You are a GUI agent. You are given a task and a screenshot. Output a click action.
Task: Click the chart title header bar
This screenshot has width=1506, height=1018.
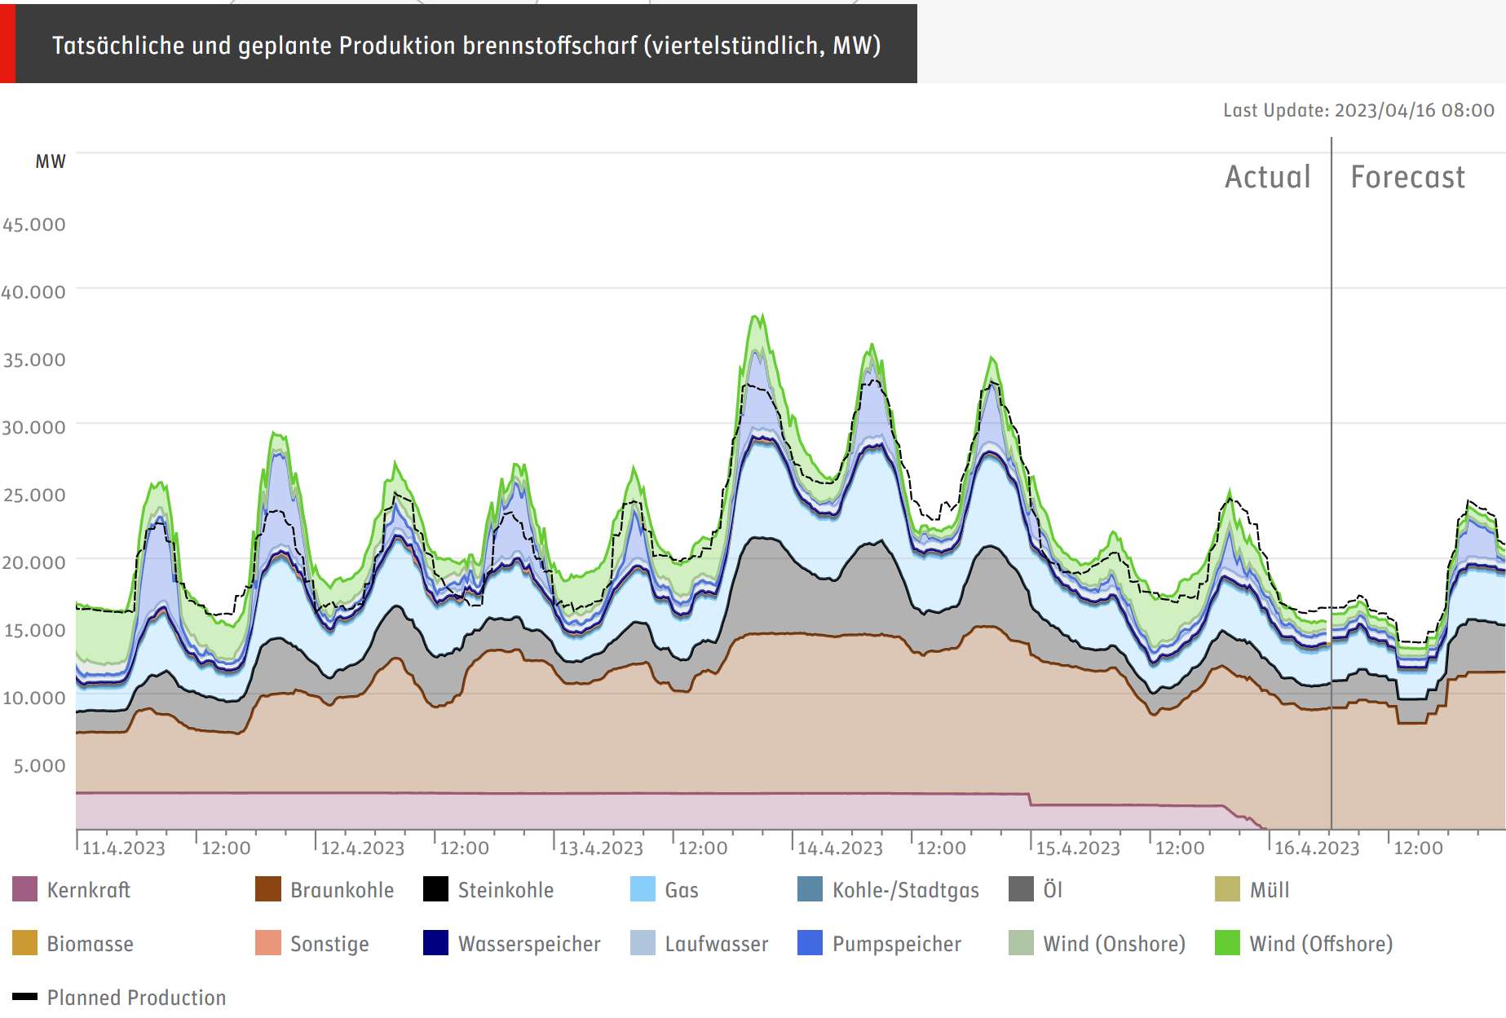pos(458,44)
